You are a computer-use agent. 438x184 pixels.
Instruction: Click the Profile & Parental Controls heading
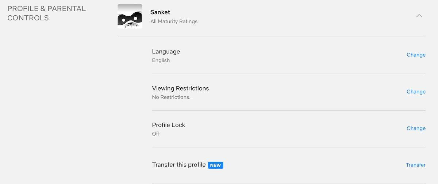46,13
